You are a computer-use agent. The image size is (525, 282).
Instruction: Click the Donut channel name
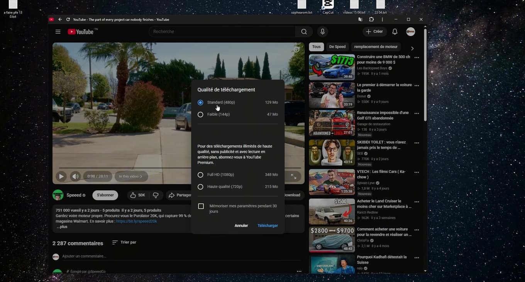361,96
